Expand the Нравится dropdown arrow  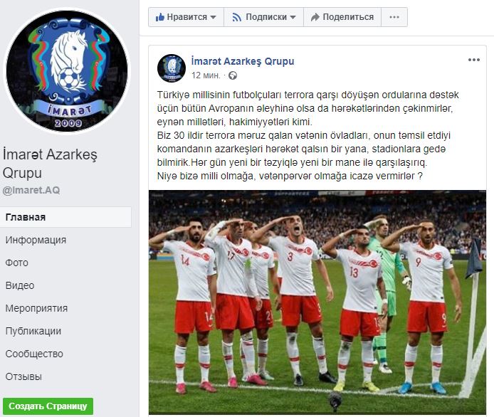[x=214, y=17]
